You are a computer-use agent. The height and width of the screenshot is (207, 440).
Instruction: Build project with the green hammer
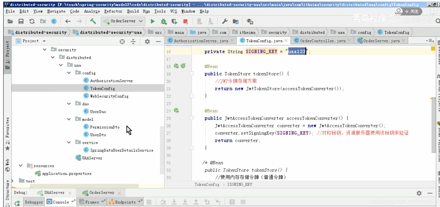pyautogui.click(x=93, y=21)
